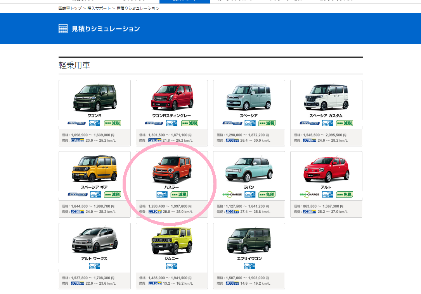This screenshot has height=294, width=421.
Task: Click the 減税 badge under スペーシア
Action: click(x=267, y=123)
